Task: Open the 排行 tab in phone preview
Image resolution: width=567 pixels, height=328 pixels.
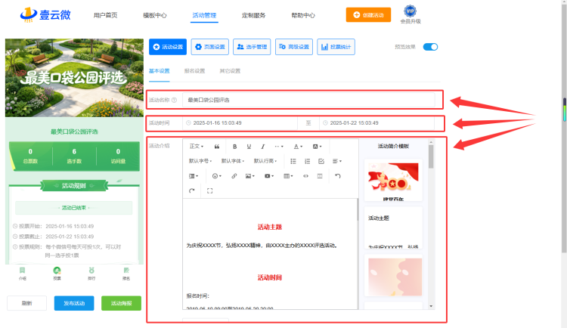Action: tap(91, 274)
